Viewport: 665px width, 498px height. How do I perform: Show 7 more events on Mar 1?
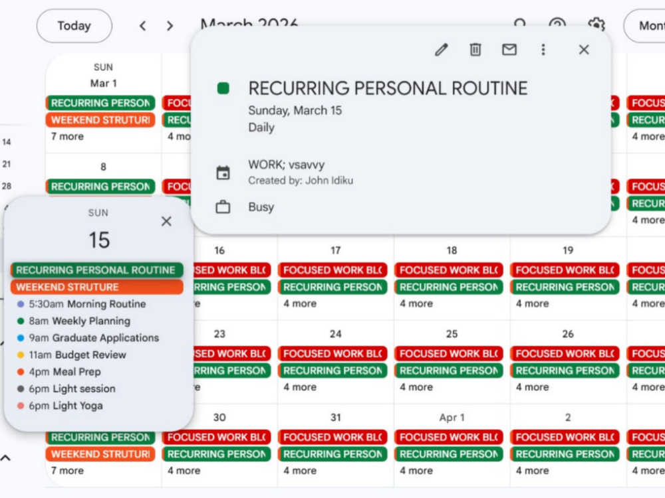click(x=67, y=136)
